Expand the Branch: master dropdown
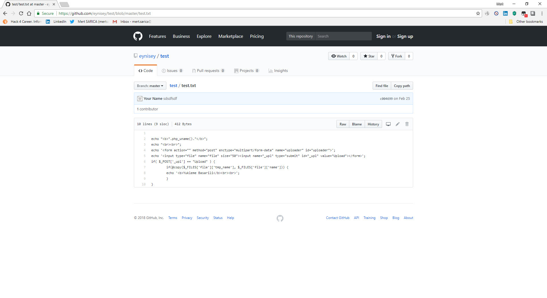The image size is (547, 298). 150,86
